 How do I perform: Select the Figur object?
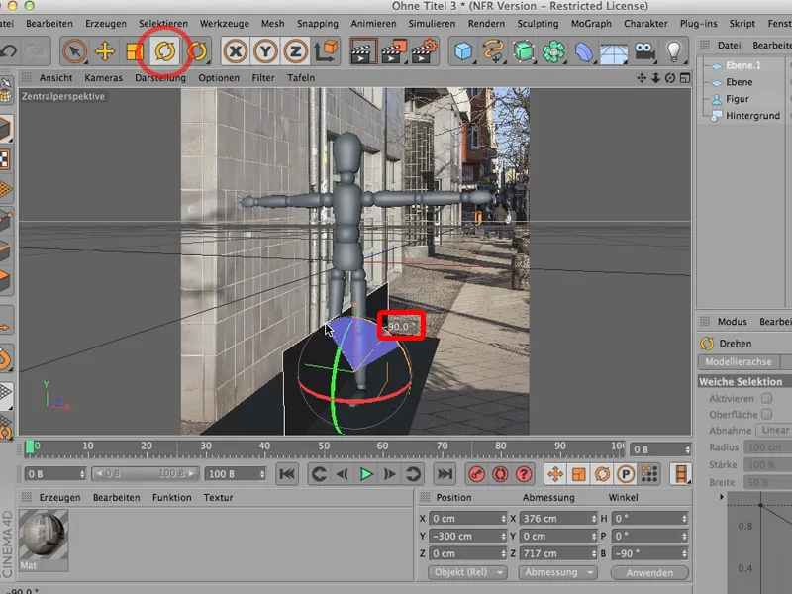point(737,98)
